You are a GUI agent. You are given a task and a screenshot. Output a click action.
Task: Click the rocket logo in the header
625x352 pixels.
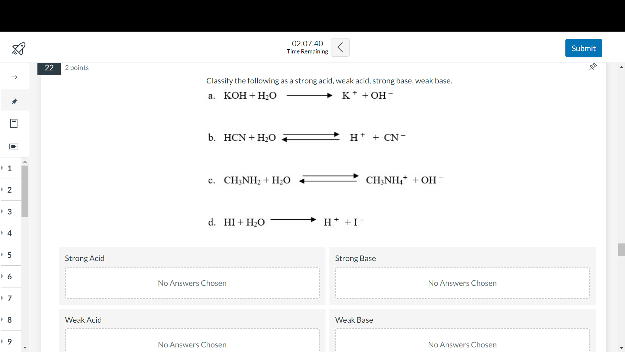coord(18,49)
